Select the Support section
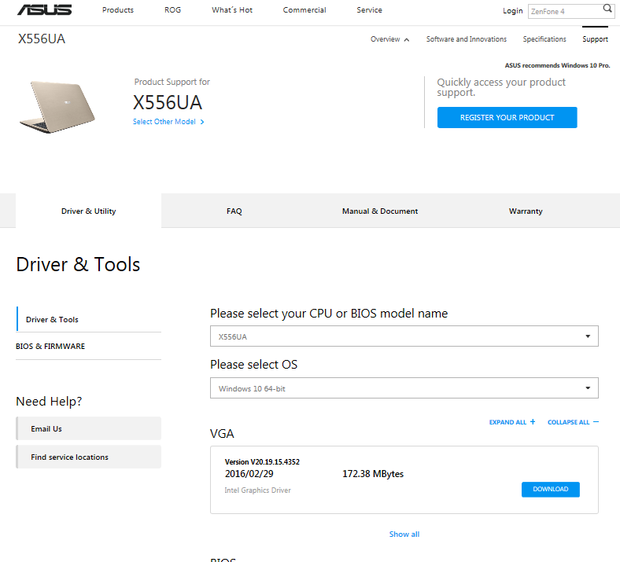The width and height of the screenshot is (620, 562). [x=595, y=39]
